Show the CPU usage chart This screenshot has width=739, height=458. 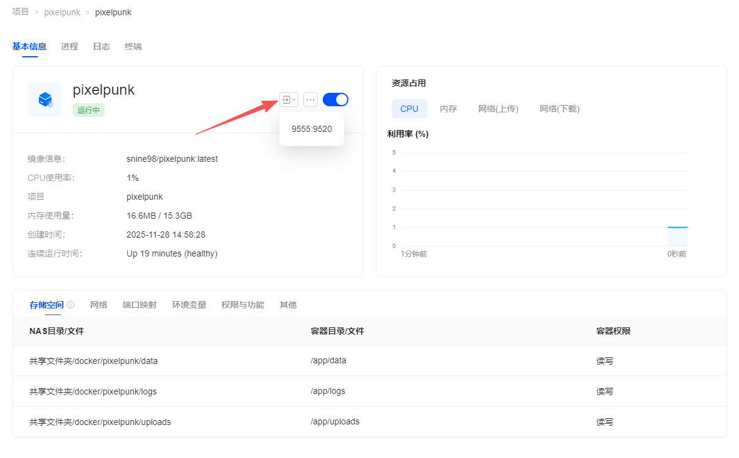(x=409, y=109)
